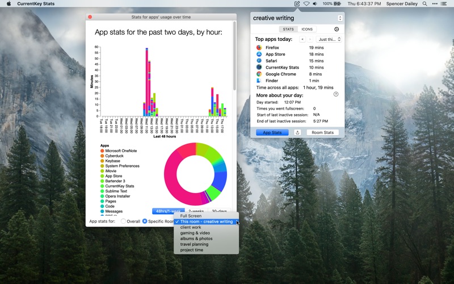Click the Cyberduck legend color dot
Viewport: 454px width, 284px height.
(x=102, y=156)
